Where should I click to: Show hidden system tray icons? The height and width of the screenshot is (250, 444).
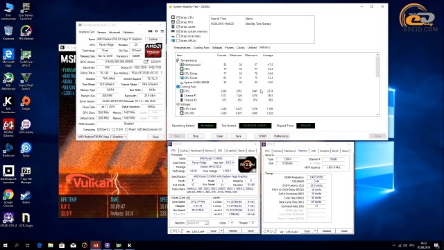pos(393,245)
